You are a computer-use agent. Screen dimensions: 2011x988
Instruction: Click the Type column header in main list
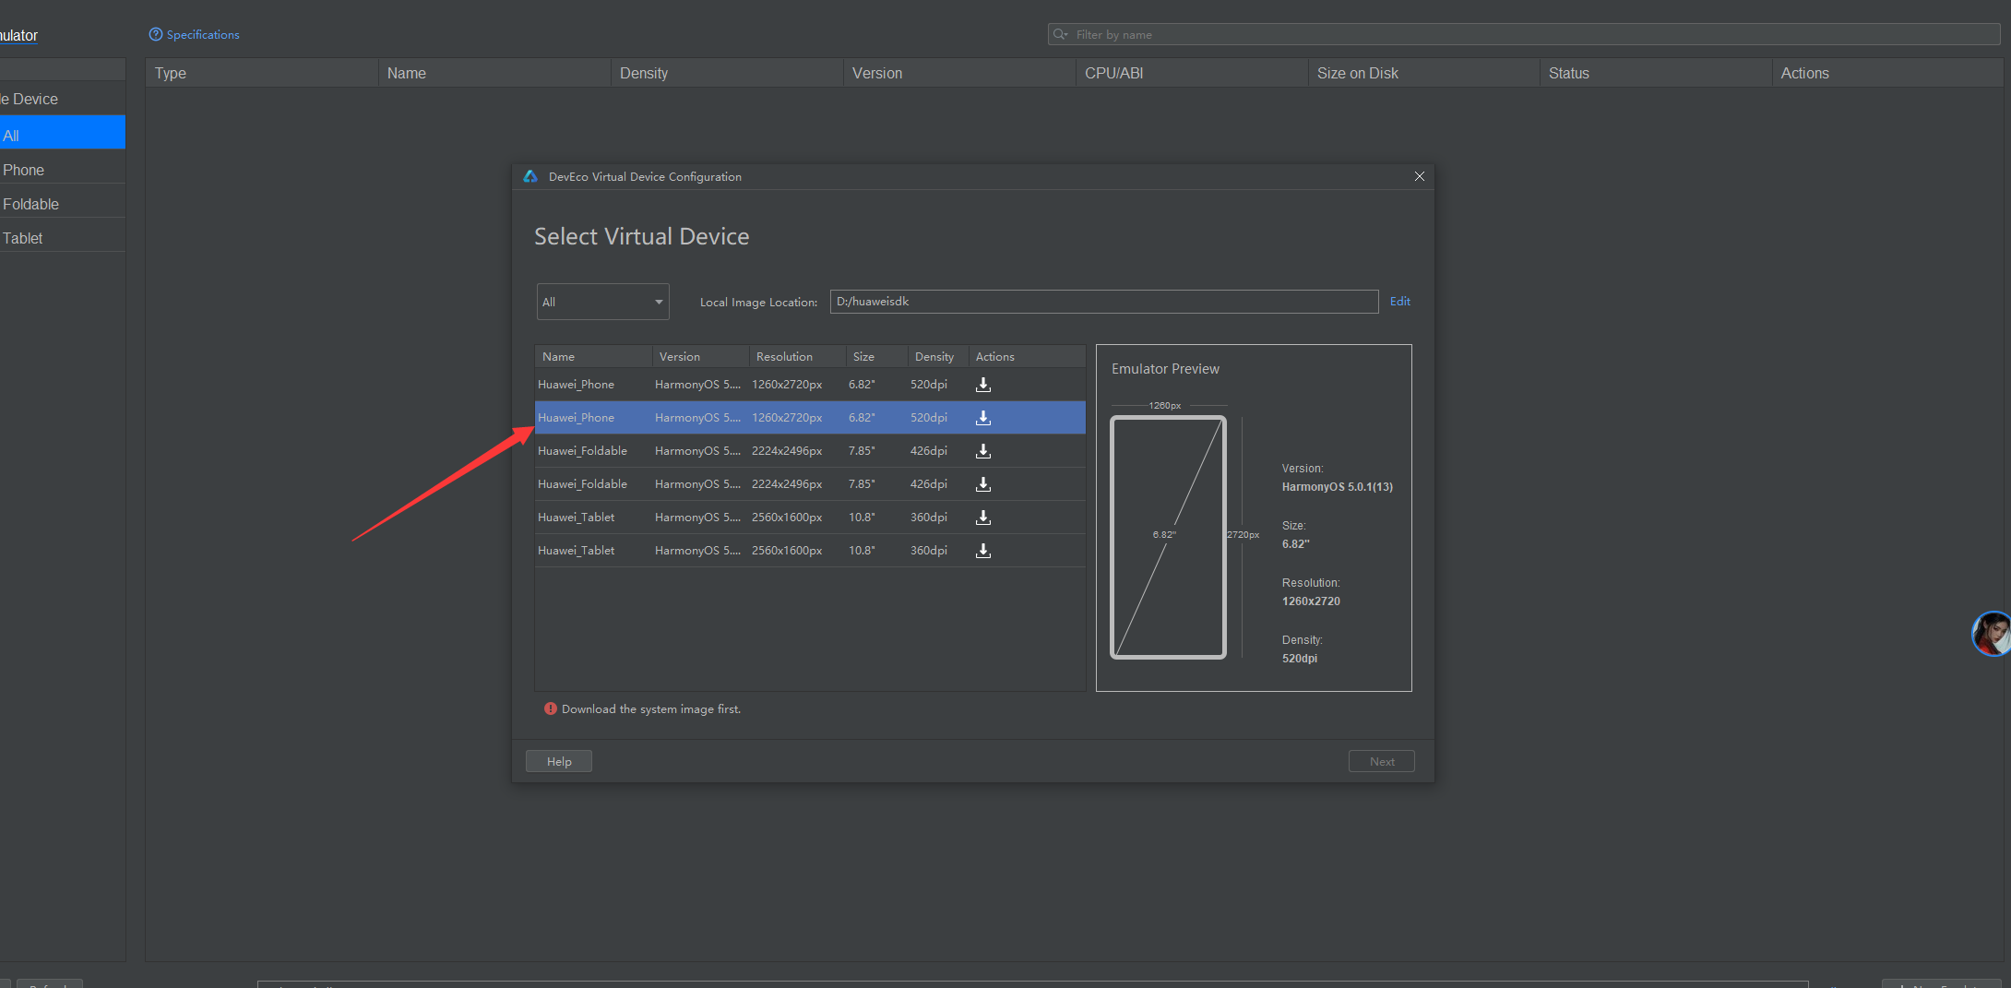coord(262,73)
